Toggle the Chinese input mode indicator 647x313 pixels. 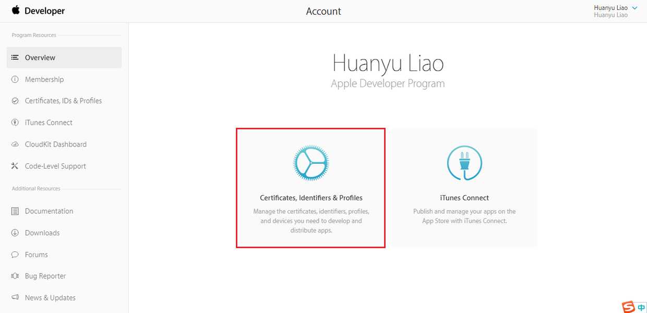[x=641, y=308]
